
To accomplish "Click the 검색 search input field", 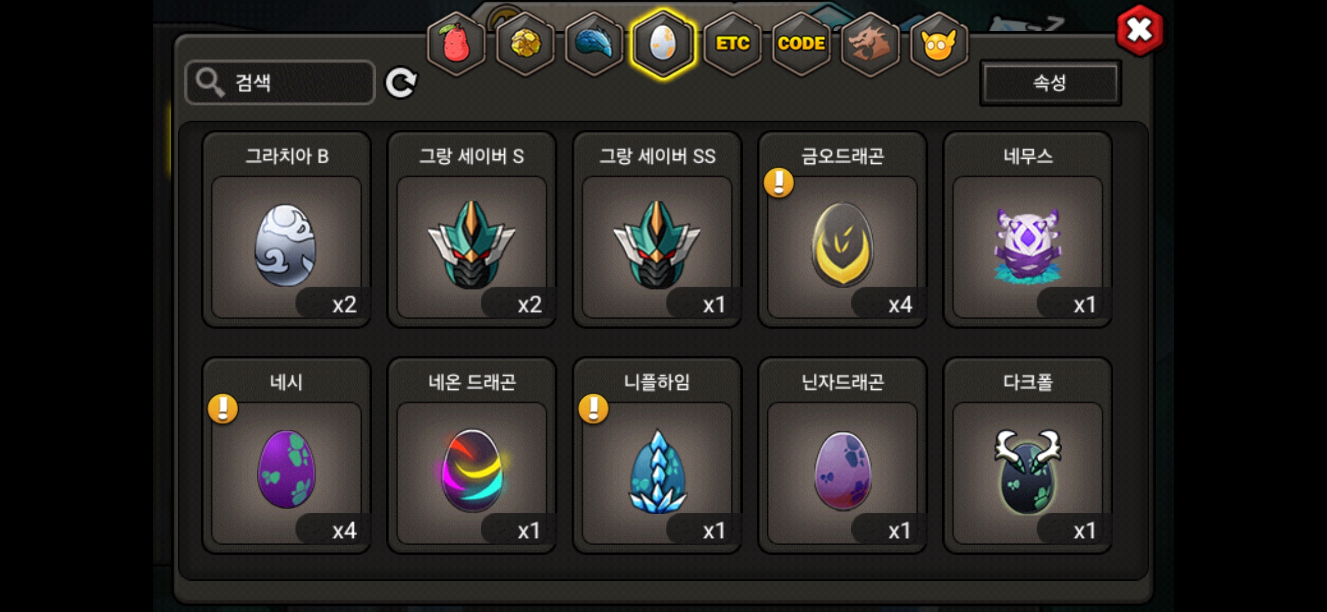I will [x=280, y=83].
